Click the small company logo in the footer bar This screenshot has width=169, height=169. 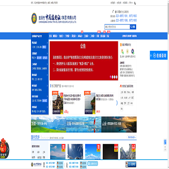pos(36,164)
